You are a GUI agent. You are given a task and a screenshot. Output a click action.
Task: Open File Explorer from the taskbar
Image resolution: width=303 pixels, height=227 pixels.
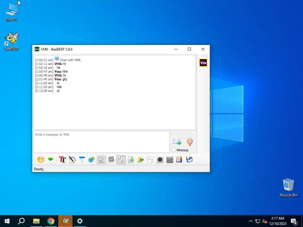36,221
